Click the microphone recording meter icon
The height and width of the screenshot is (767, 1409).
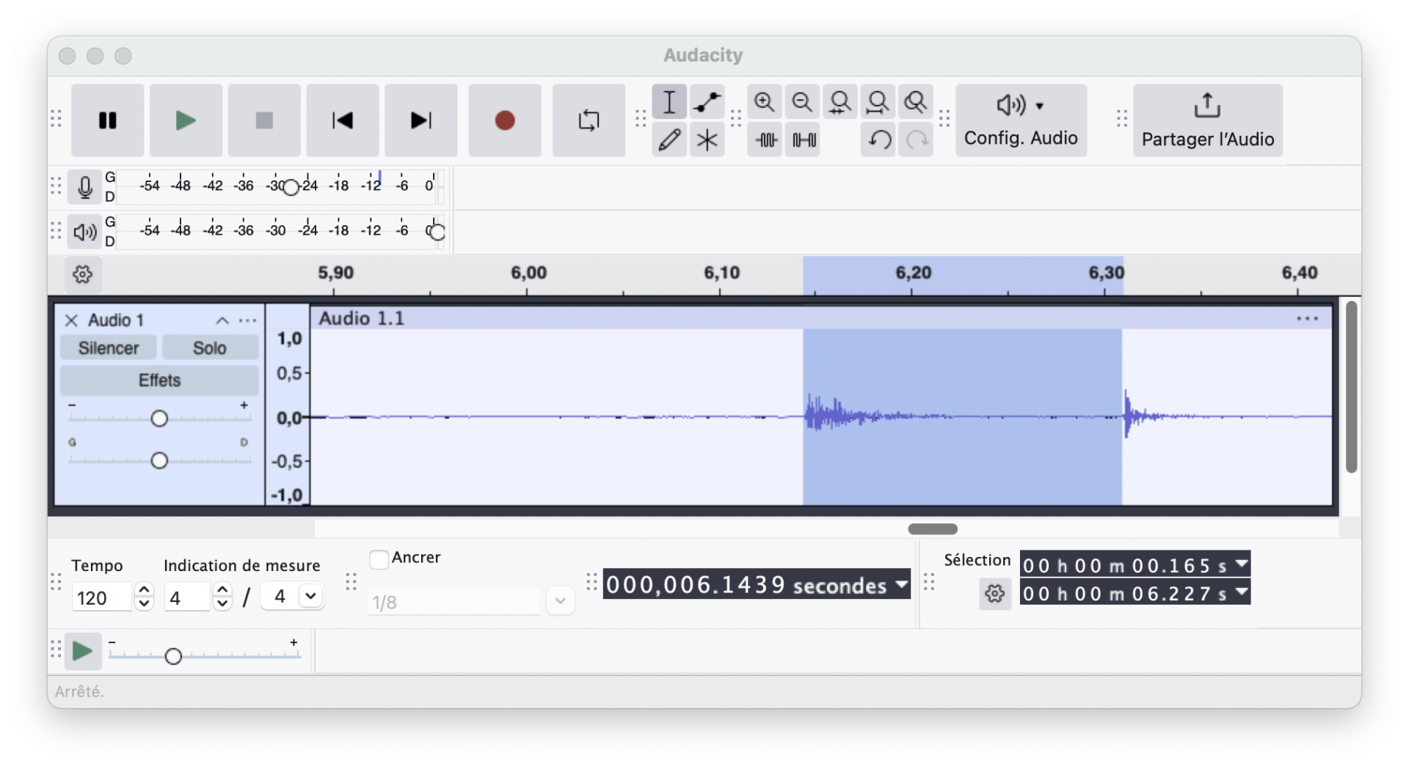coord(84,187)
